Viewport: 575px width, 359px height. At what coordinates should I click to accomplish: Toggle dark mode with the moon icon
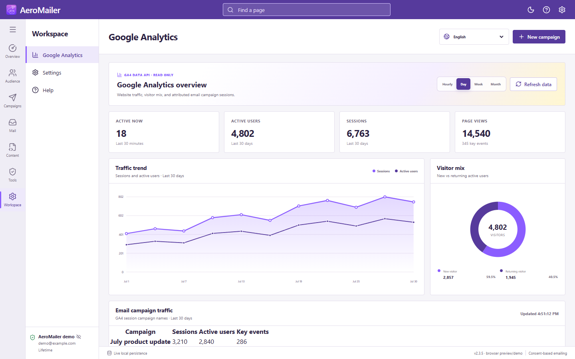point(531,10)
